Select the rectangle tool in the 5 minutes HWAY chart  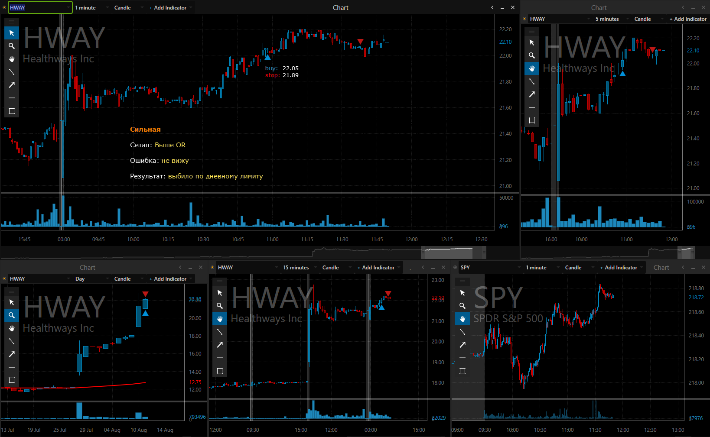pos(532,120)
